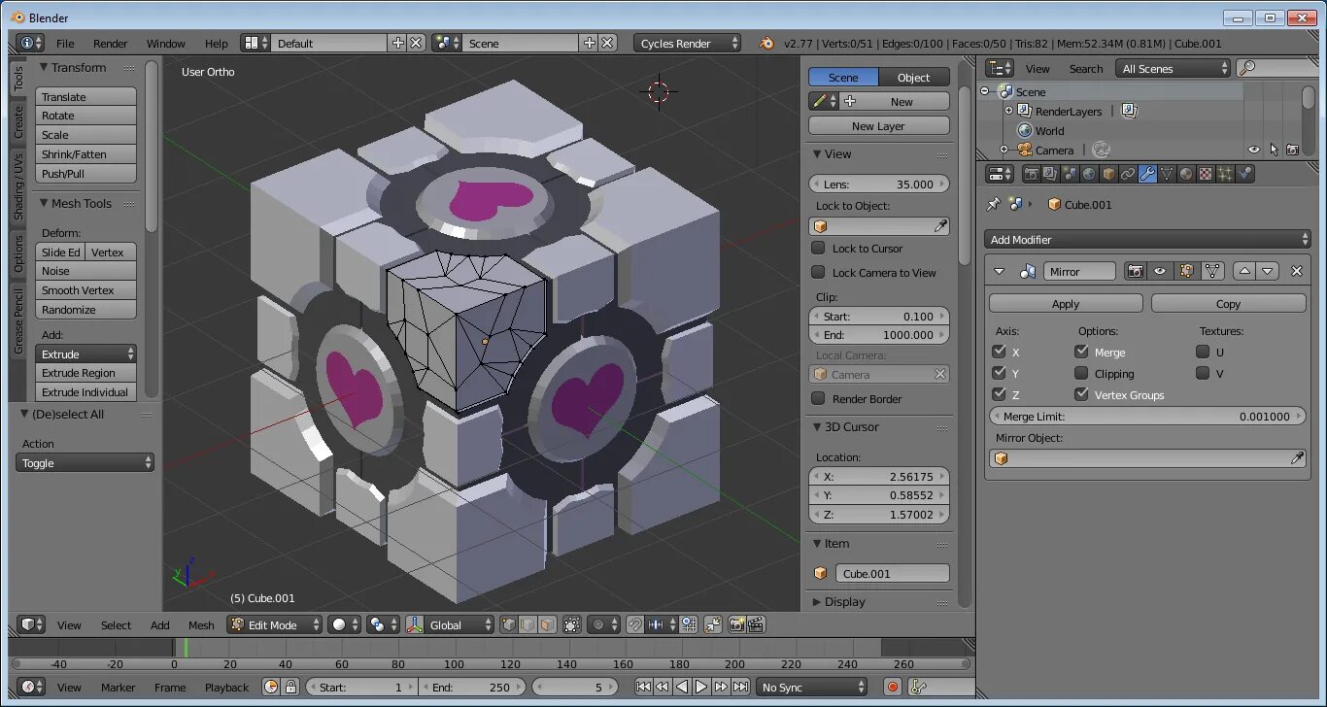
Task: Enable Lock to Cursor checkbox
Action: [818, 248]
